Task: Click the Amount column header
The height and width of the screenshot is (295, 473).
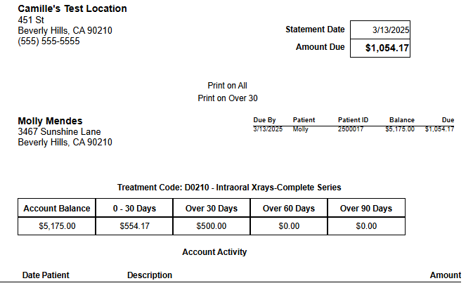Action: click(446, 275)
